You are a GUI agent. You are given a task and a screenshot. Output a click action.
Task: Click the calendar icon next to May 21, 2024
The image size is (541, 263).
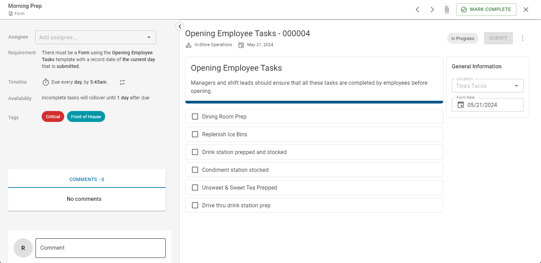[x=241, y=45]
